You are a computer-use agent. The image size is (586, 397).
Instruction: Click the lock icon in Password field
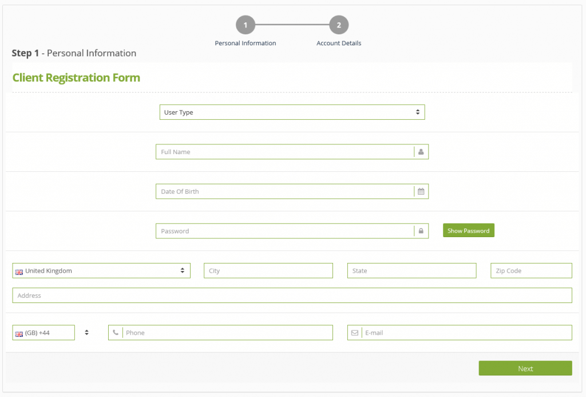pos(421,231)
